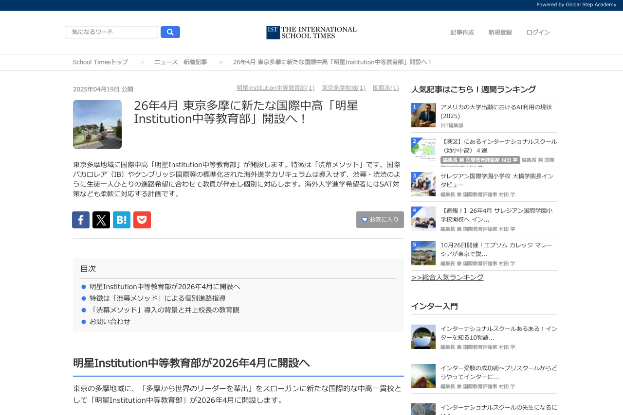Jump to お問い合わせ in table of contents
The height and width of the screenshot is (415, 623).
[x=110, y=322]
